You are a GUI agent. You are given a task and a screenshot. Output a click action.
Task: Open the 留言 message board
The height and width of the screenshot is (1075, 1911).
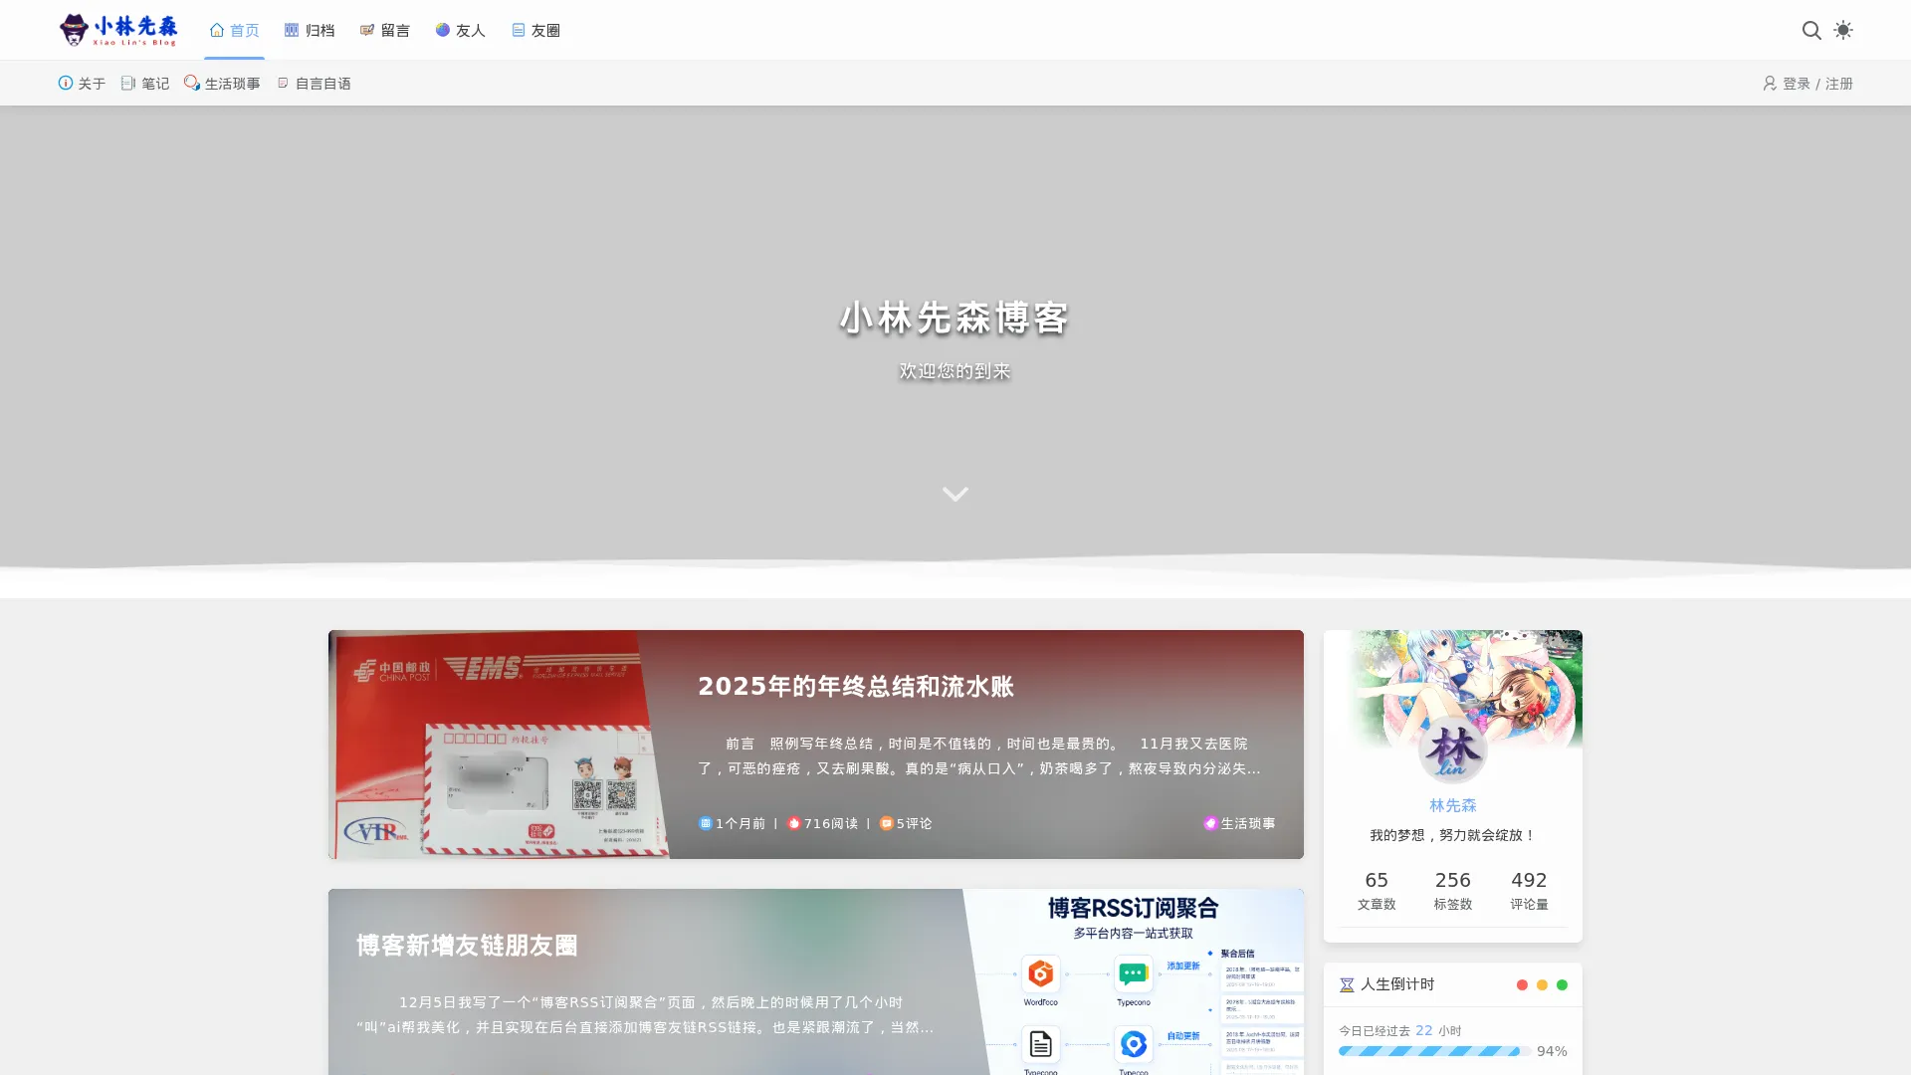click(385, 31)
